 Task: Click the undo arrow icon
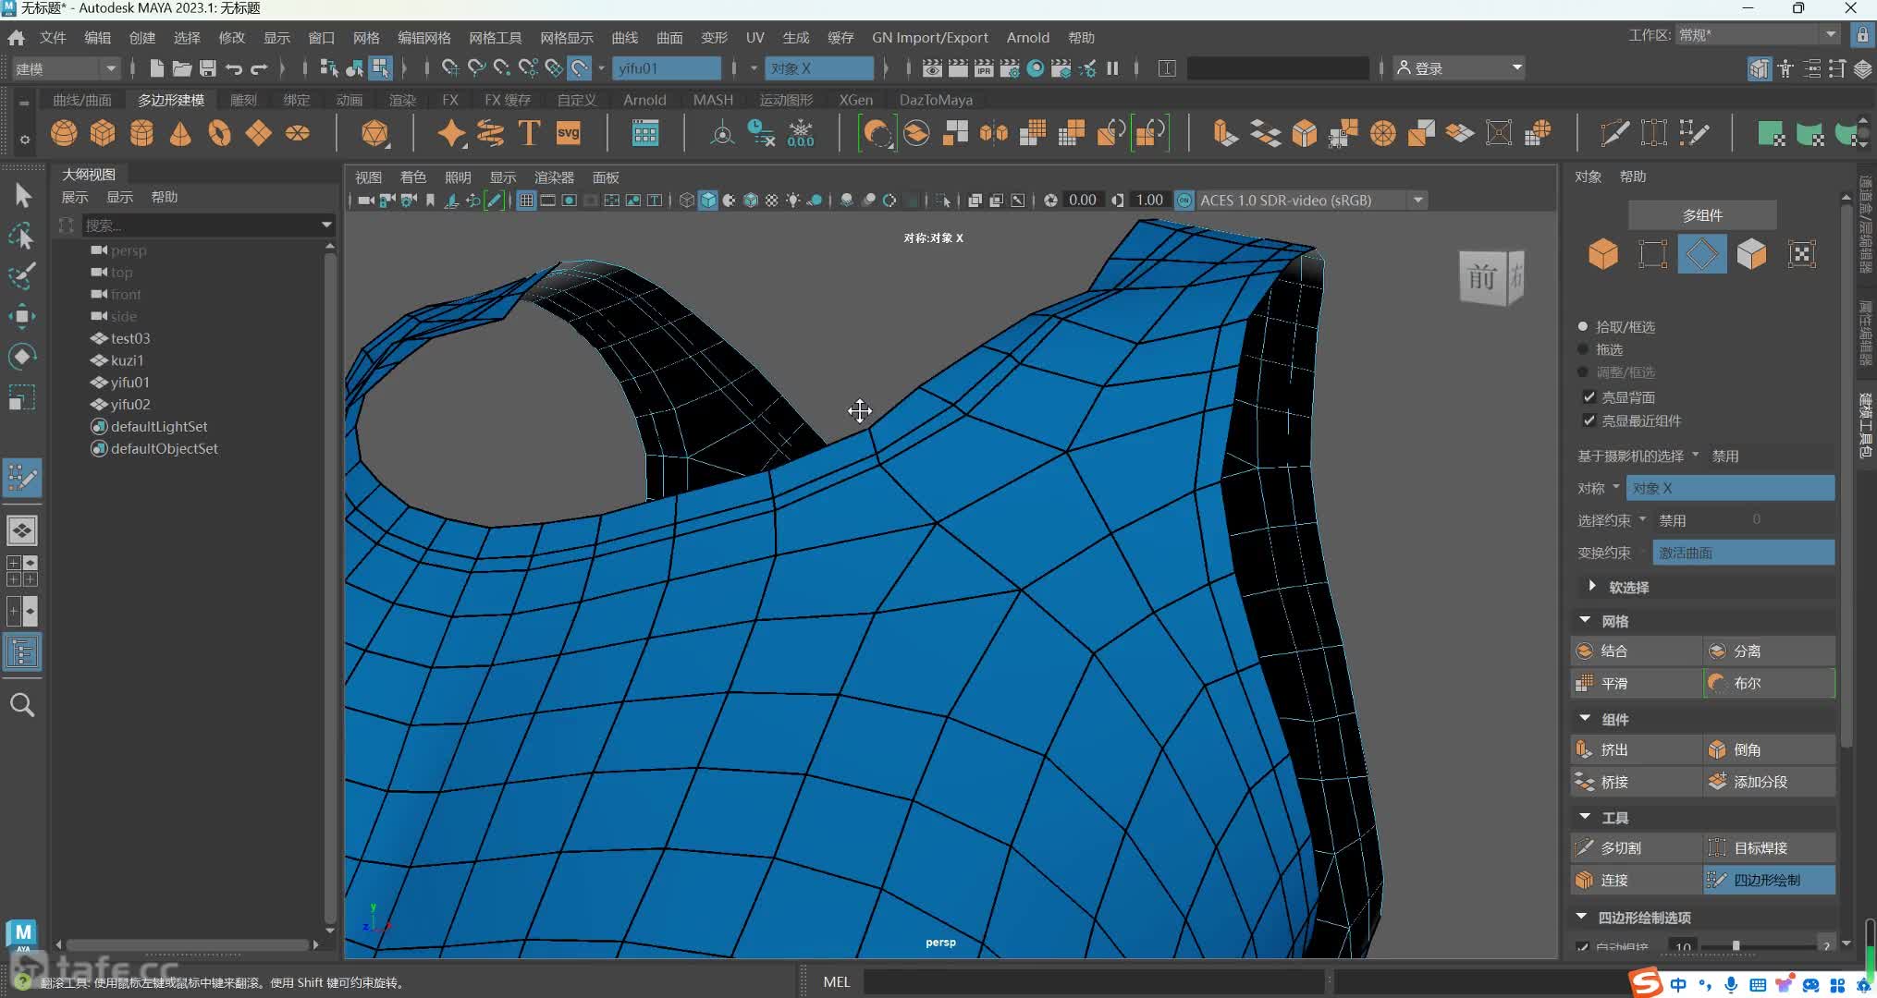[234, 68]
